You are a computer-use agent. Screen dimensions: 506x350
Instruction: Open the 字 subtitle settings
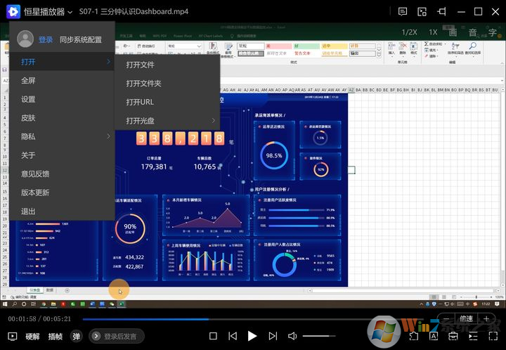(493, 32)
